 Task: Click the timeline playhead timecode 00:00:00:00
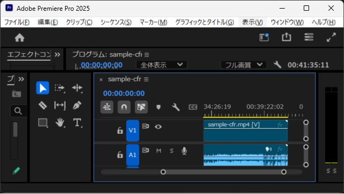click(124, 94)
